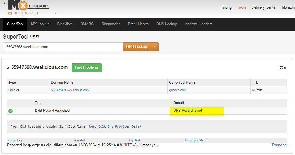
Task: Click the SuperTool Beta9 page heading
Action: pos(21,37)
